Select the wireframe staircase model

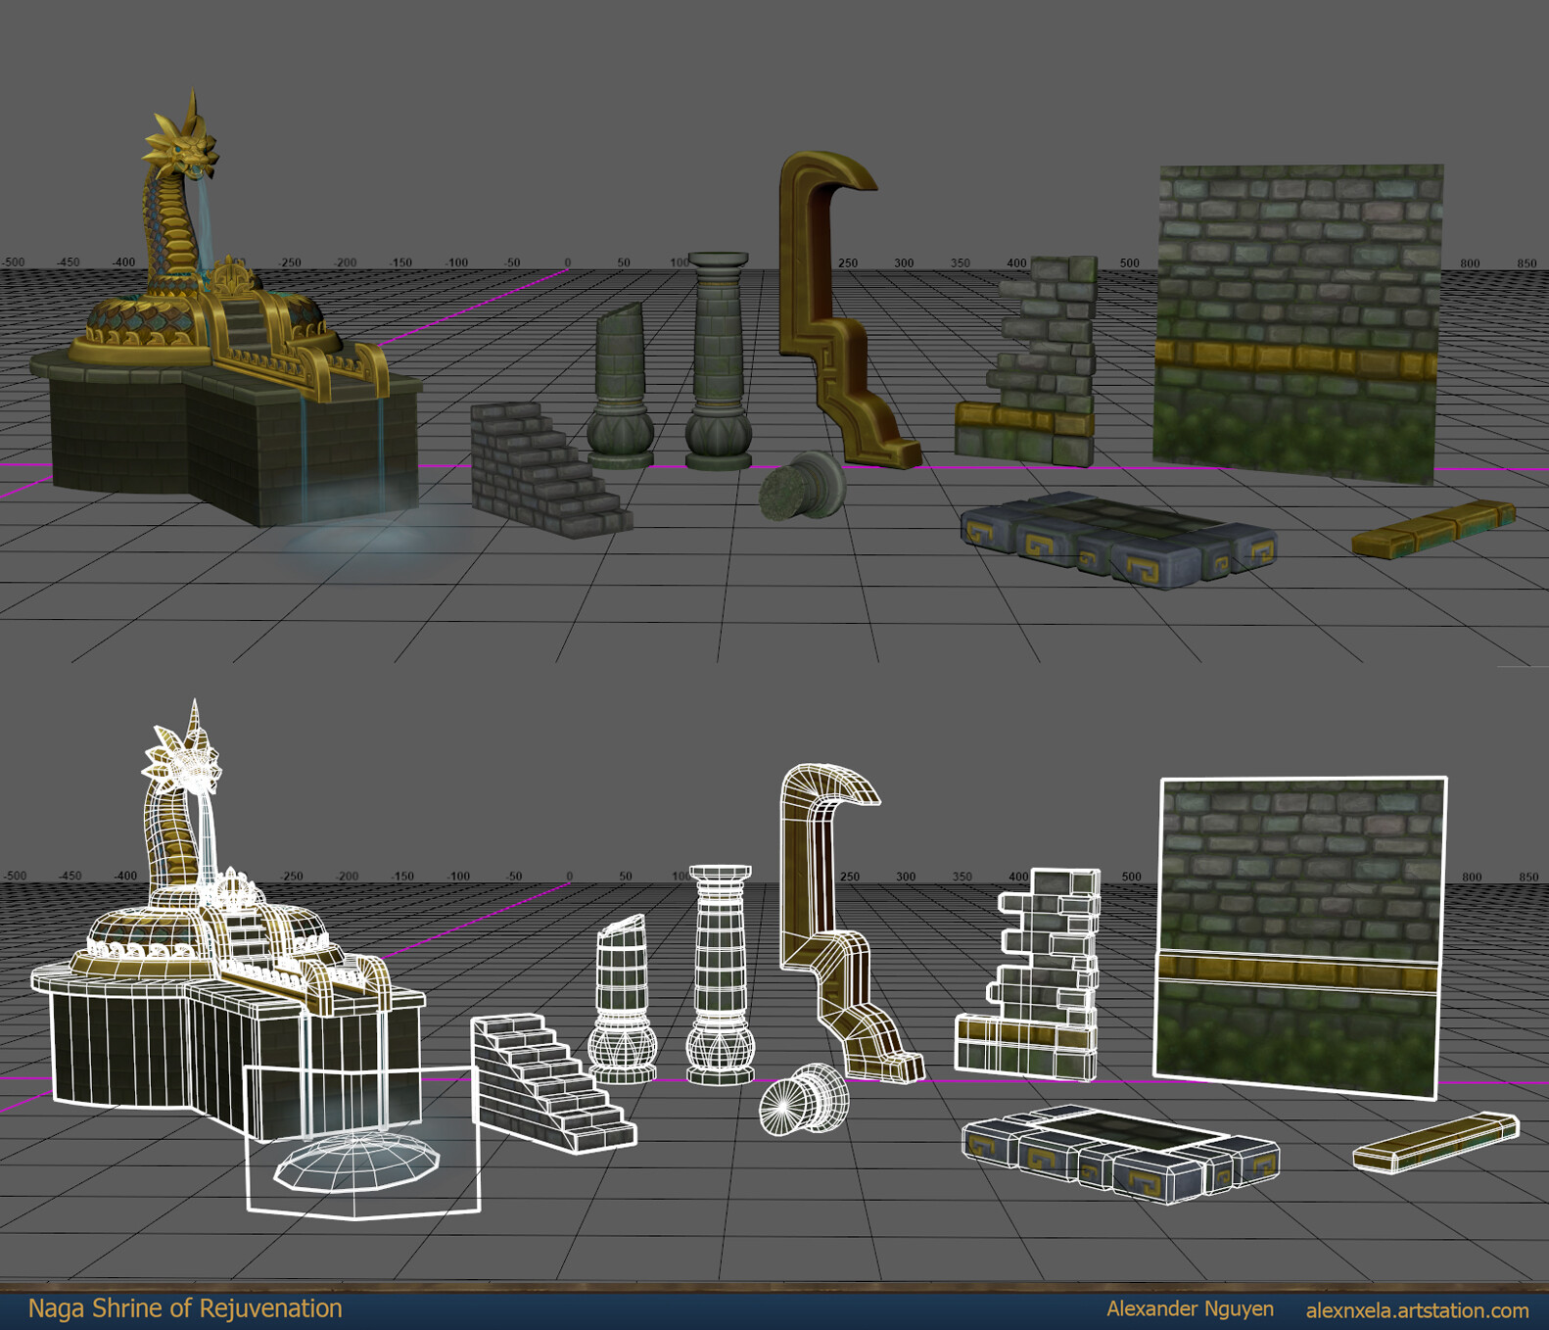(x=552, y=1083)
